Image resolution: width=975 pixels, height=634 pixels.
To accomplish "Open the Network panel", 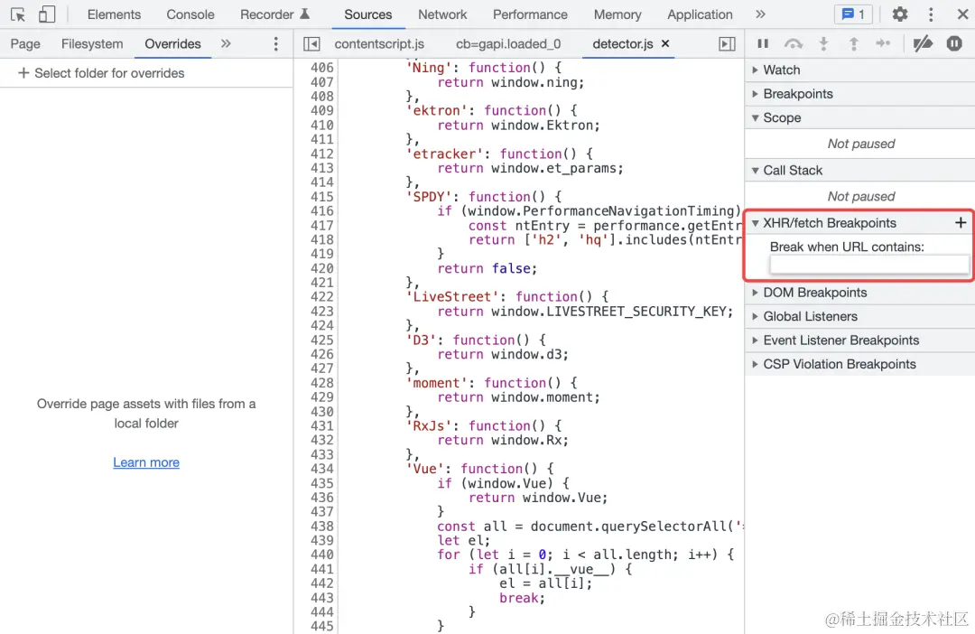I will 442,14.
